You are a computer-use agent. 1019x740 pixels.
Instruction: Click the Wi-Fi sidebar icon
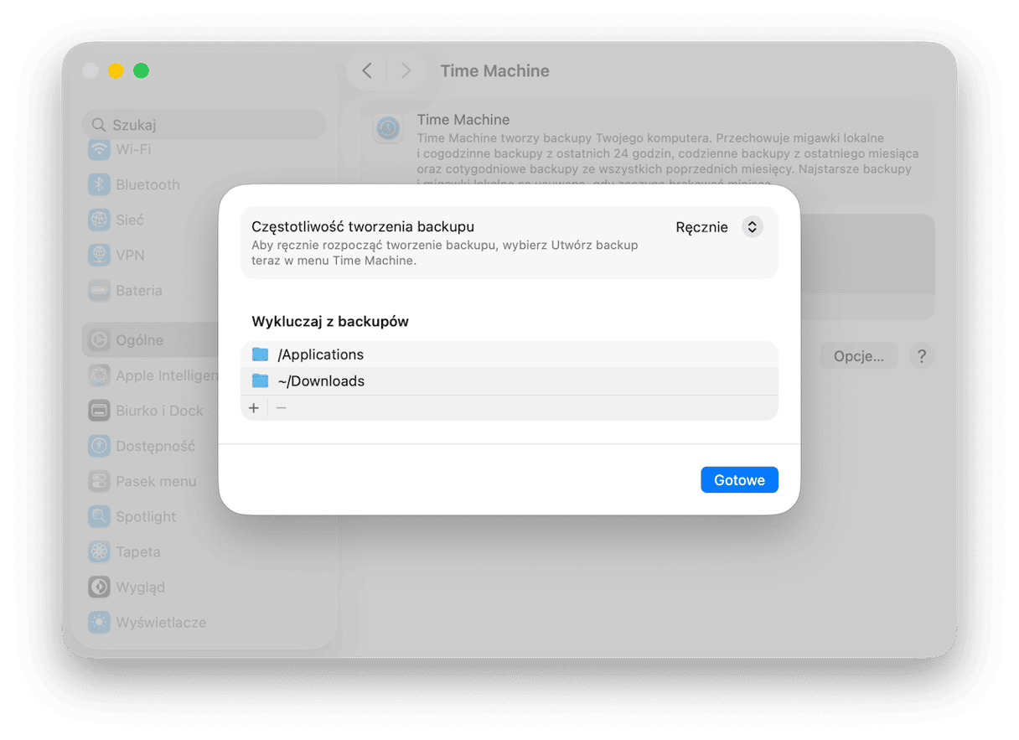100,150
